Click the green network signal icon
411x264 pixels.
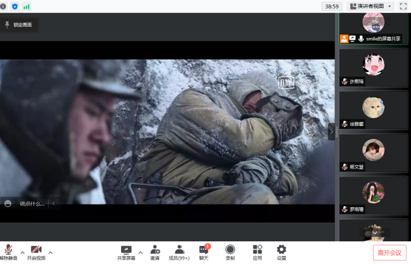coord(26,6)
